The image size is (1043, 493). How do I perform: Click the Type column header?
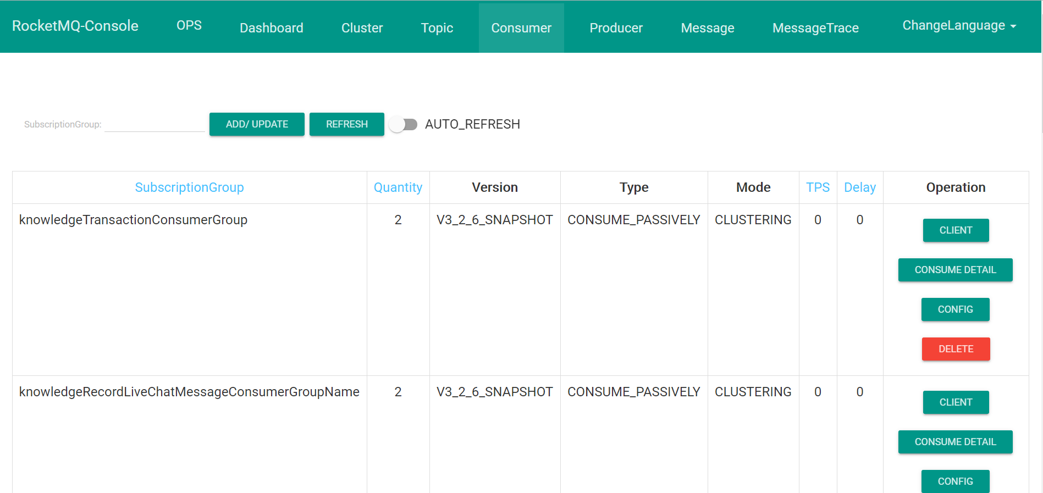coord(634,187)
